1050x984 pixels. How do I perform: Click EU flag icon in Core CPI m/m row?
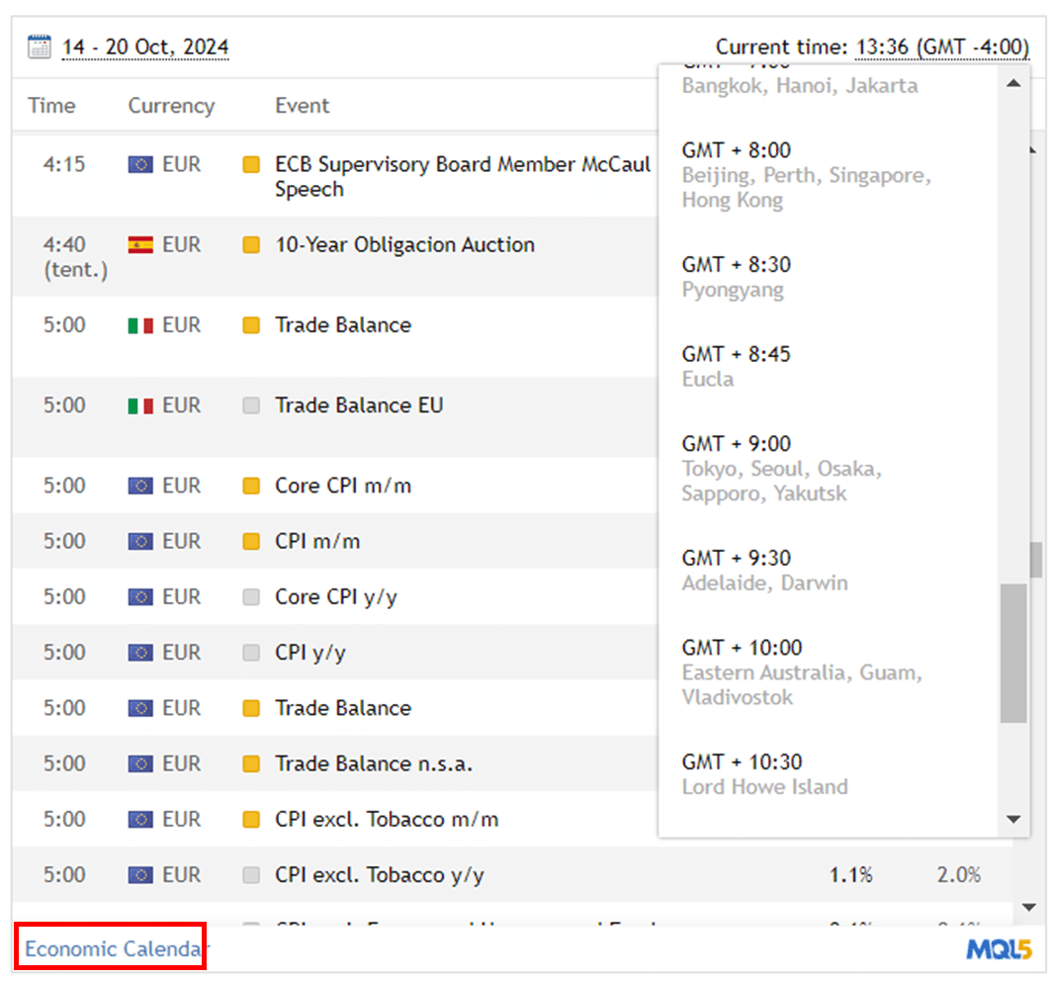tap(140, 486)
